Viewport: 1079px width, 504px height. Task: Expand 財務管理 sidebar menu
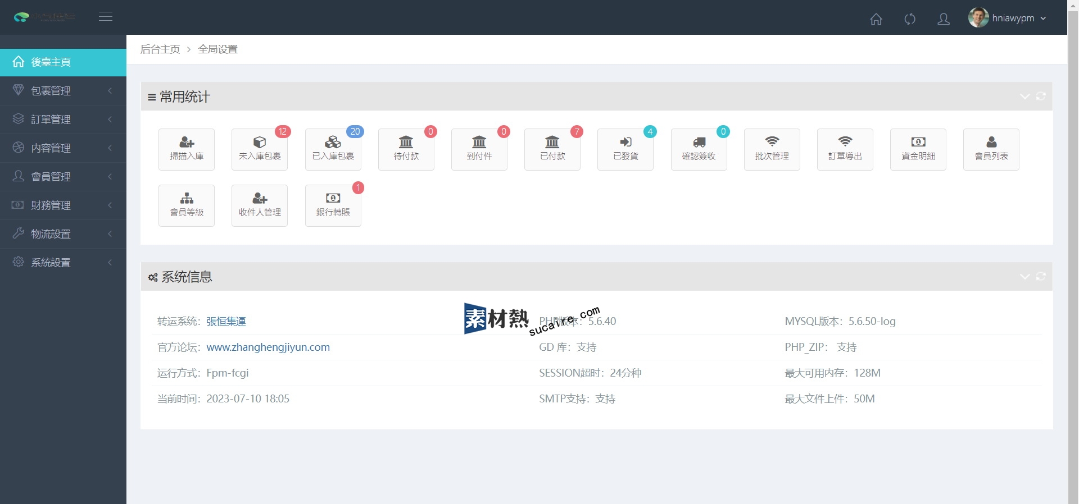click(63, 205)
